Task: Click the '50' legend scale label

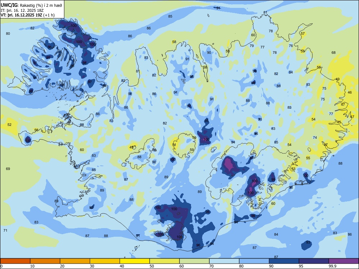Action: pyautogui.click(x=151, y=266)
